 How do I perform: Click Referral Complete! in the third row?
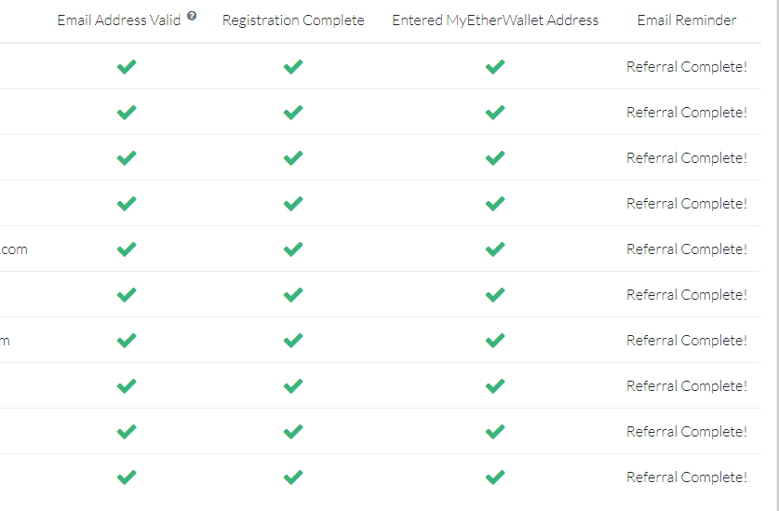687,158
